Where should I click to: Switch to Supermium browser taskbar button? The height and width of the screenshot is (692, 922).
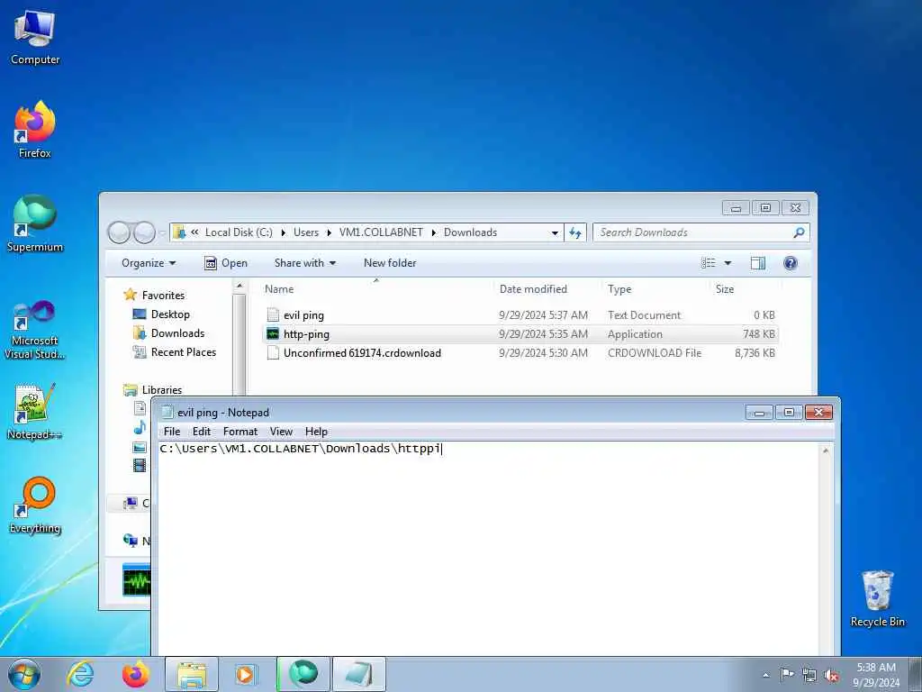[303, 674]
